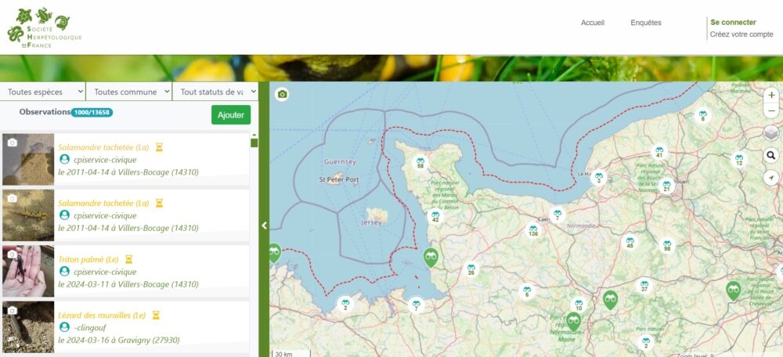
Task: Open the second Salamandre tachetée photo thumbnail
Action: 28,215
